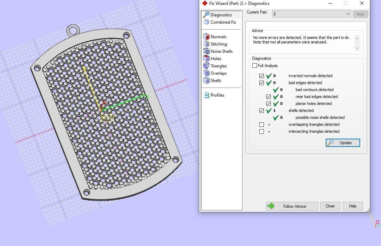This screenshot has height=246, width=381.
Task: Click the Help button
Action: [x=352, y=206]
